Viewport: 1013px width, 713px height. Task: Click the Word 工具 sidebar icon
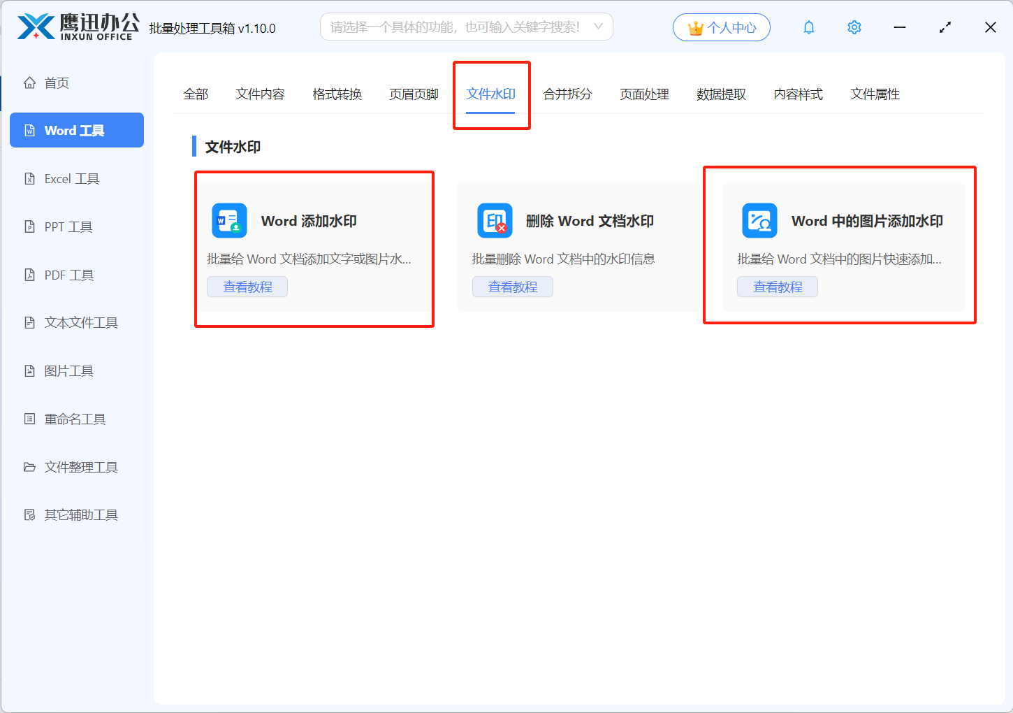coord(29,131)
